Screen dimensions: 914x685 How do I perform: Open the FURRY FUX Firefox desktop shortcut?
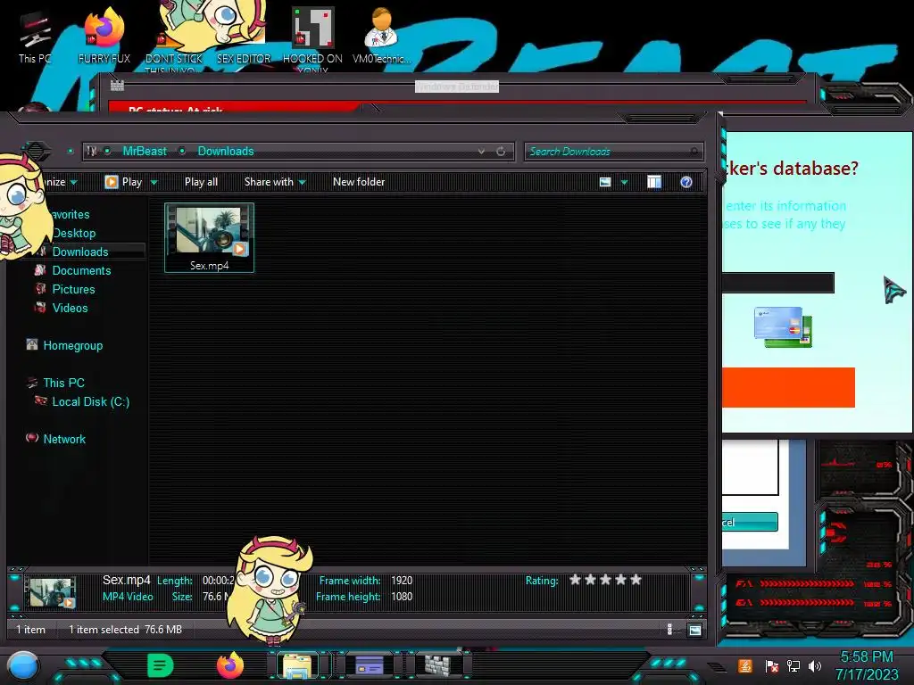tap(104, 37)
